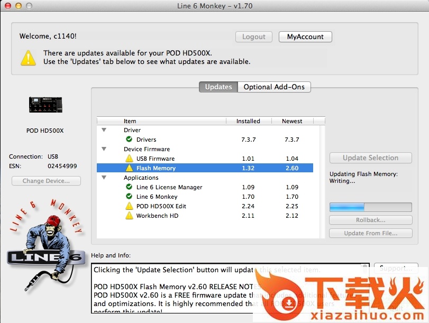Collapse the Device Firmware group
Screen dimensions: 429x323
pos(104,149)
